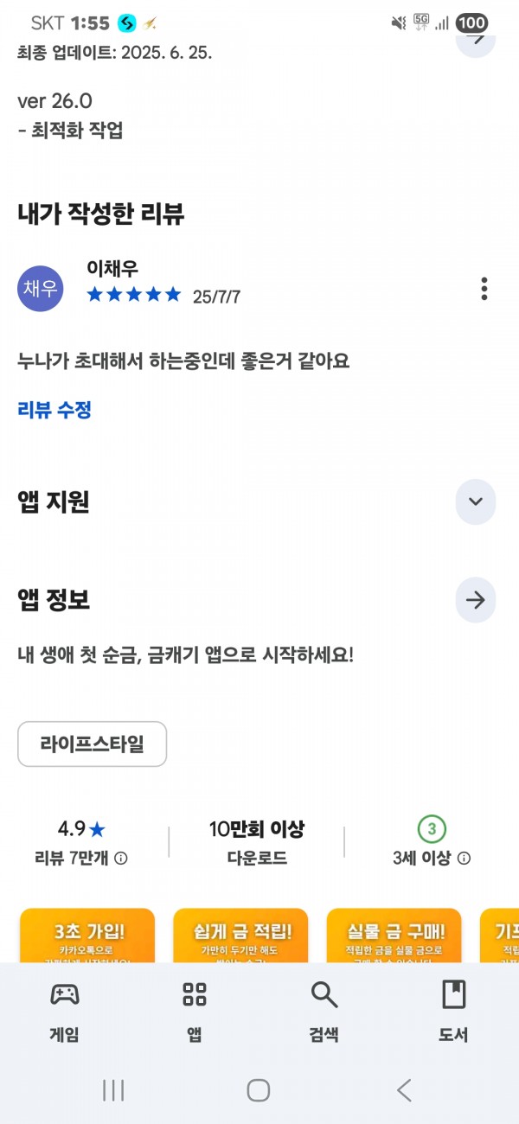This screenshot has width=519, height=1124.
Task: Tap the five-star rating on the review
Action: pos(134,295)
